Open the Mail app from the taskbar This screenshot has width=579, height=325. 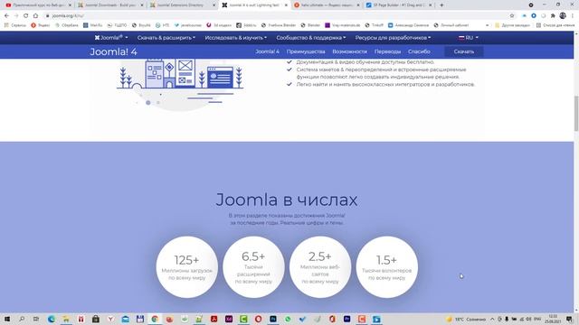pos(125,319)
